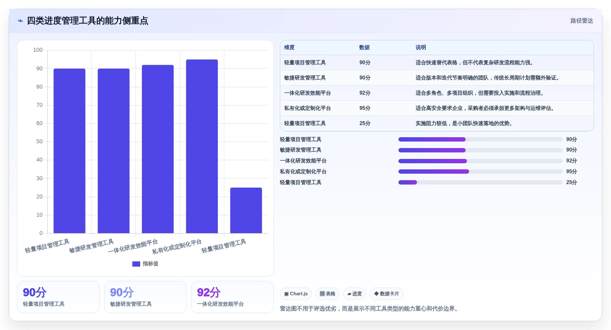Click description 适合快速替代表格,但不代表复杂研发流程能力强。

(x=475, y=63)
